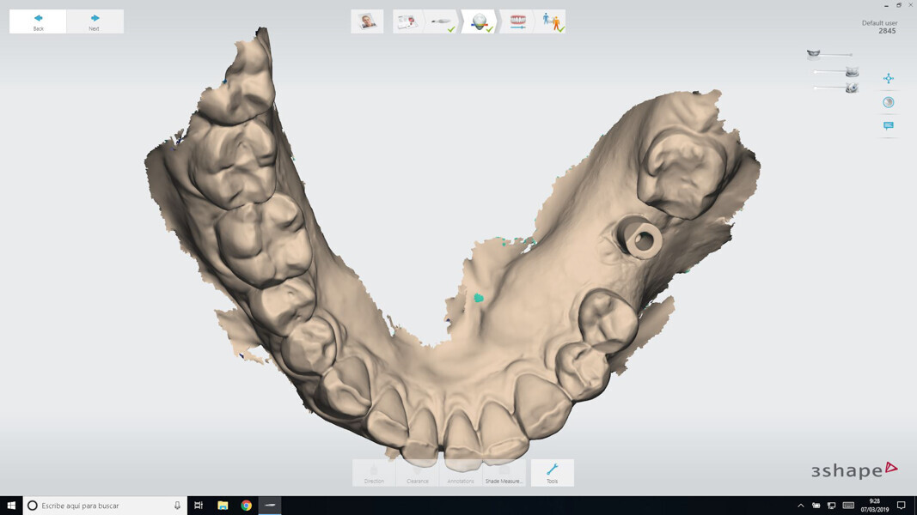Open the Shade Measurement tool

point(504,472)
